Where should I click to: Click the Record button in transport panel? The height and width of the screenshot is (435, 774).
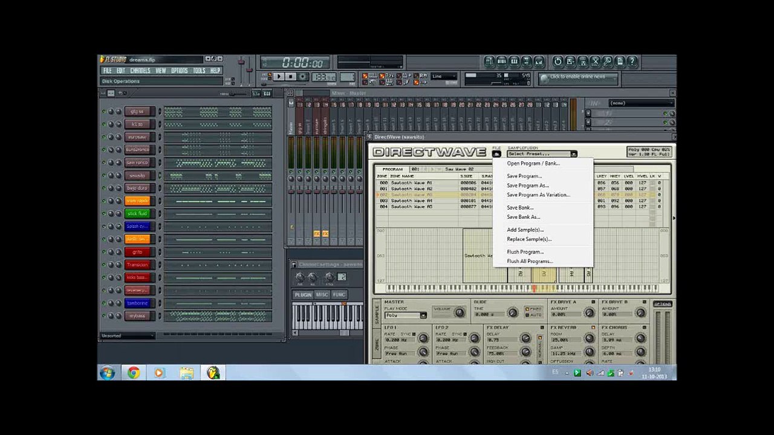pyautogui.click(x=303, y=77)
